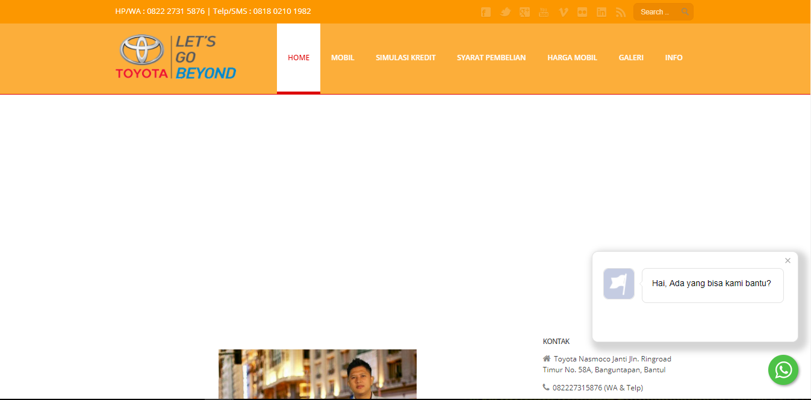811x400 pixels.
Task: Click the "Hai, Ada yang bisa kami bantu?" message
Action: (x=712, y=283)
